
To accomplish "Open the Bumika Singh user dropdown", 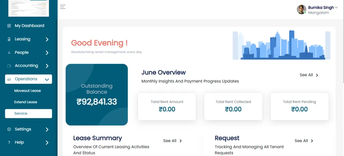I will [336, 7].
